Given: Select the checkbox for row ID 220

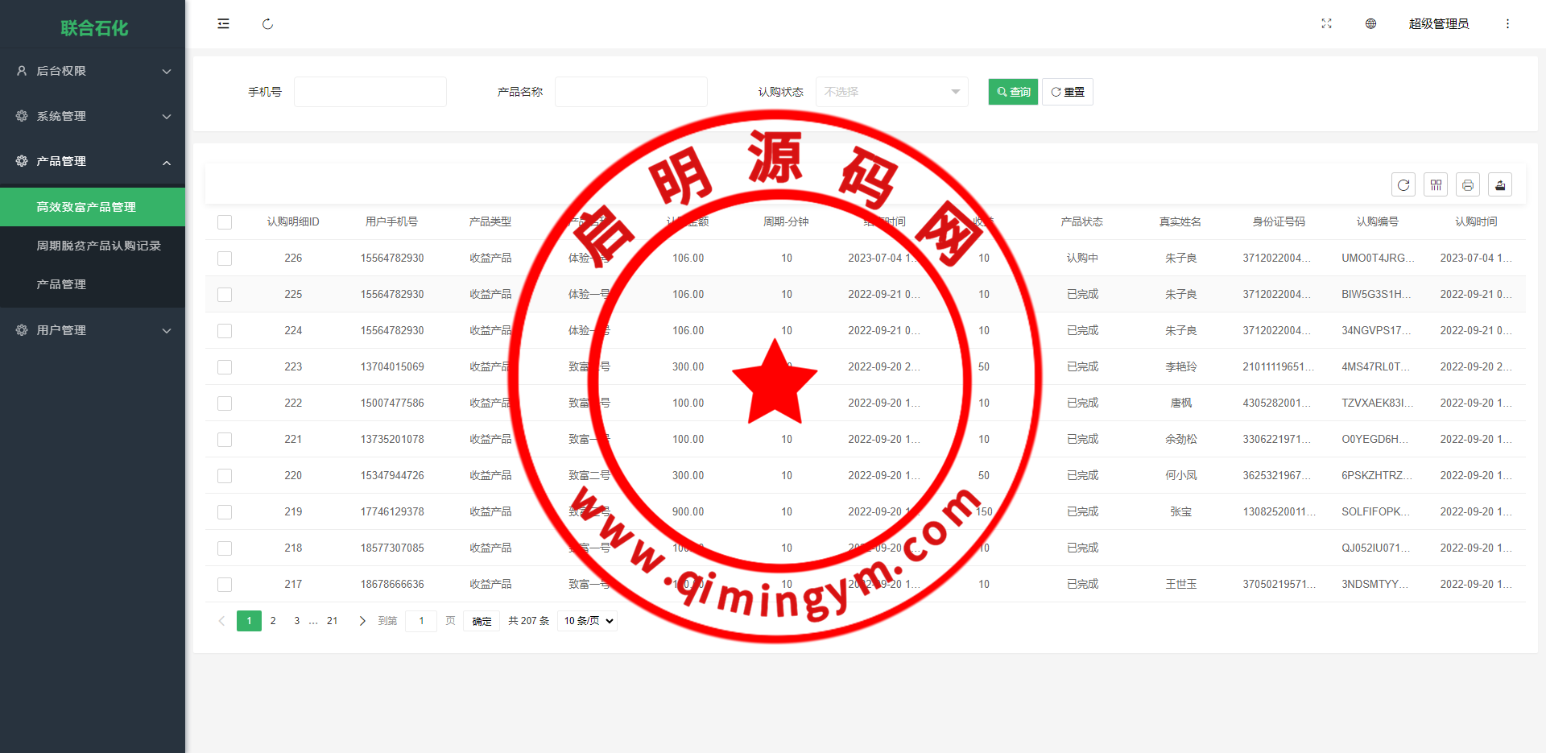Looking at the screenshot, I should [225, 476].
